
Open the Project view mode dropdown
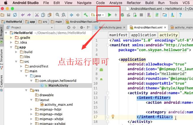click(x=52, y=28)
